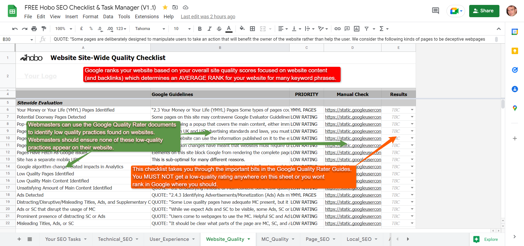Click the Print icon
This screenshot has width=524, height=246.
coord(34,29)
